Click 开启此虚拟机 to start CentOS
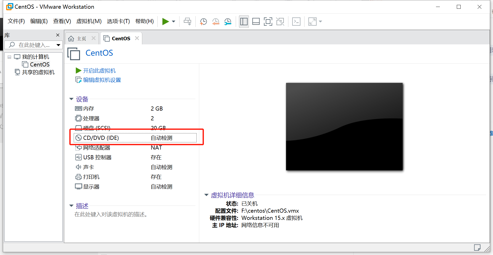This screenshot has width=493, height=255. pyautogui.click(x=99, y=70)
